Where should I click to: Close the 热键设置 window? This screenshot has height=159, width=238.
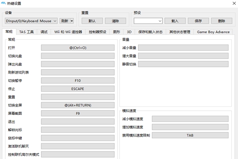[x=234, y=3]
